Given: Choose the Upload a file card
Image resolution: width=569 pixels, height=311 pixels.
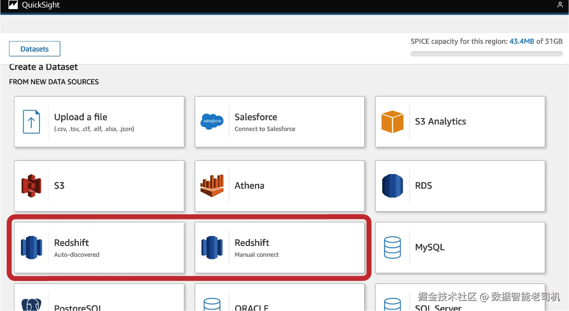Looking at the screenshot, I should pos(99,122).
